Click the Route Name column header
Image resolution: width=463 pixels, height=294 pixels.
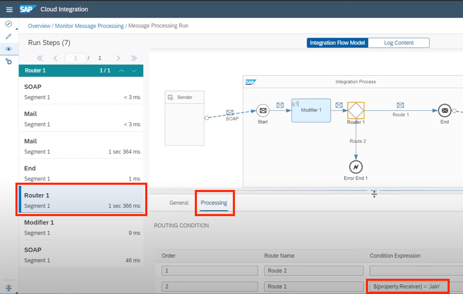point(279,256)
